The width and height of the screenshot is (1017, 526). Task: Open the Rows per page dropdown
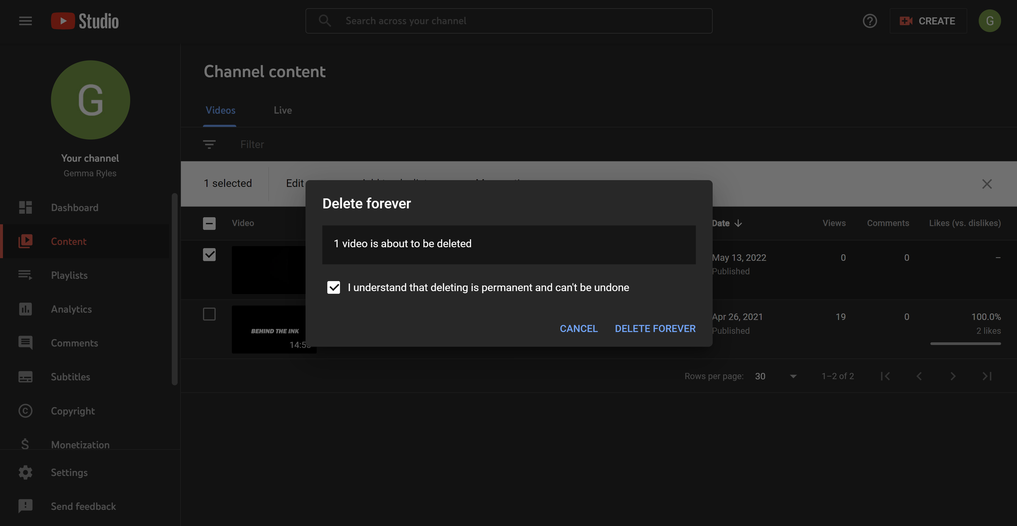pos(776,376)
